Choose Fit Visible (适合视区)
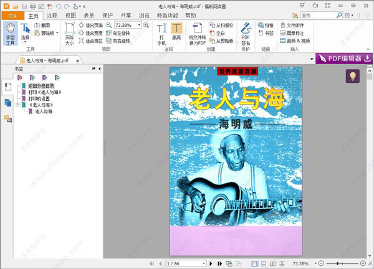Image resolution: width=374 pixels, height=269 pixels. point(90,40)
